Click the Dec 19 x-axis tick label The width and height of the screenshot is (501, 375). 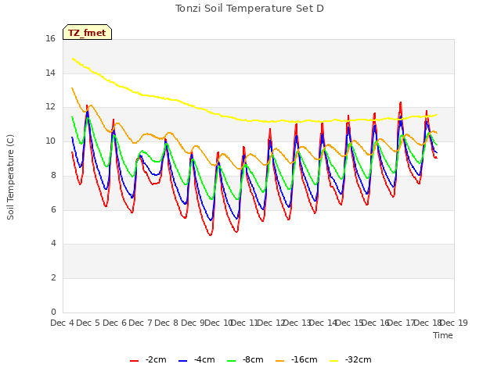click(454, 323)
